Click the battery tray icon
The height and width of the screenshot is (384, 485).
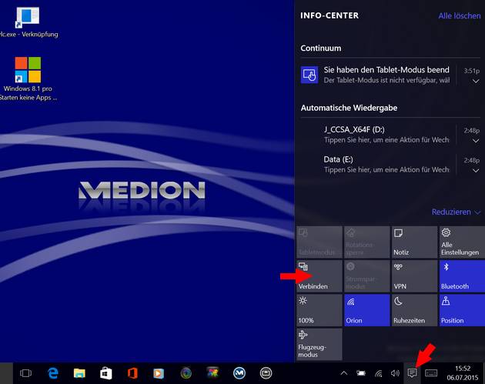point(361,373)
